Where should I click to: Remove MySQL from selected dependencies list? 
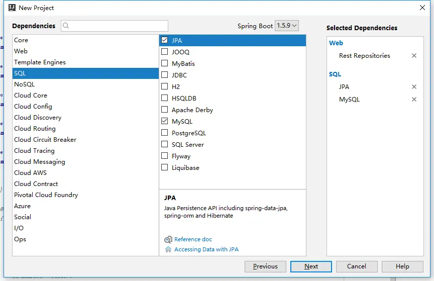click(414, 99)
